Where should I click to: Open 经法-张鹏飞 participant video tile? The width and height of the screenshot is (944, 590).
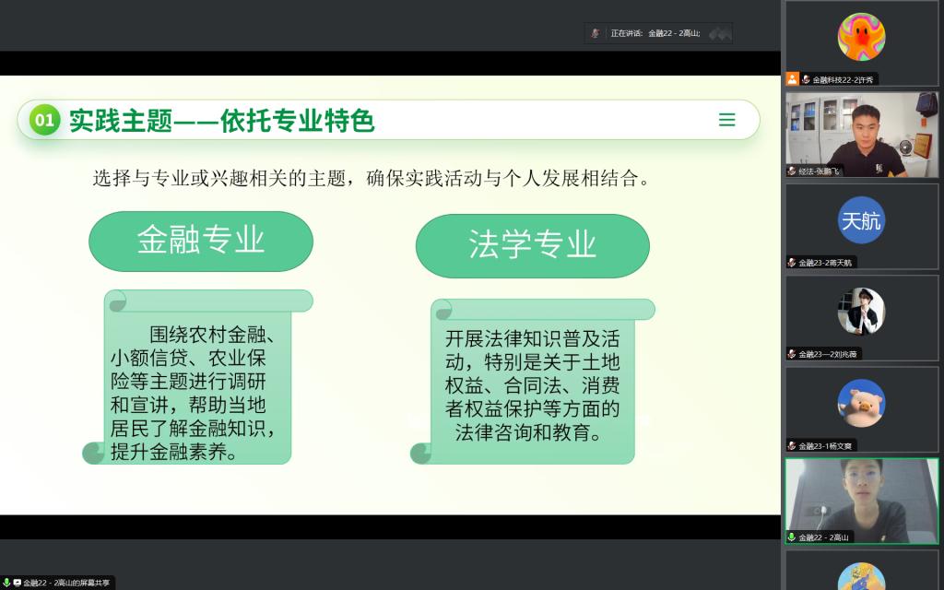(861, 133)
